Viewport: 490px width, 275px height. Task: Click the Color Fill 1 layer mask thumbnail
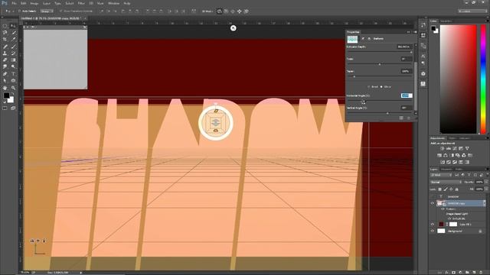[453, 224]
